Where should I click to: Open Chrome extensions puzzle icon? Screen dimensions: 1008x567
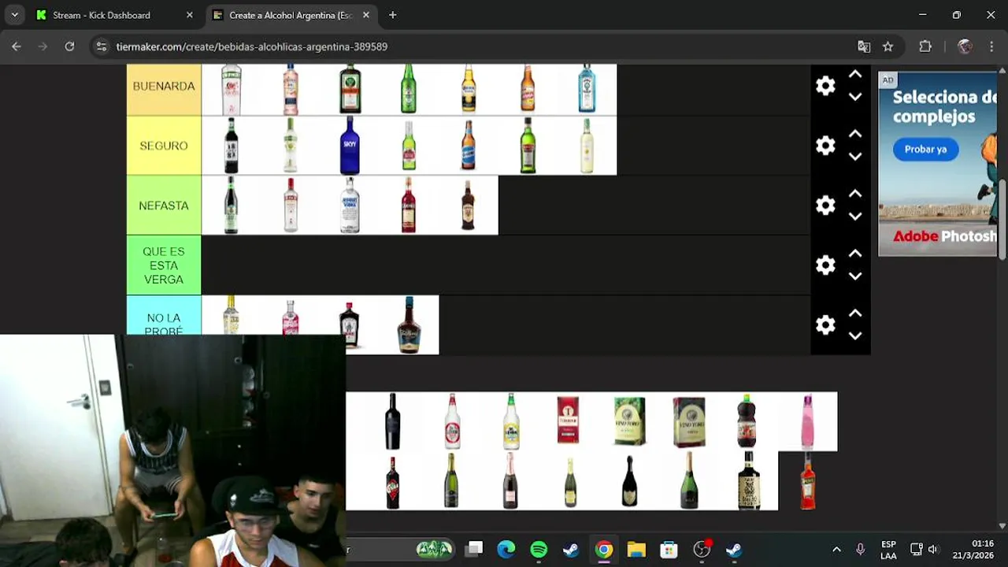925,46
